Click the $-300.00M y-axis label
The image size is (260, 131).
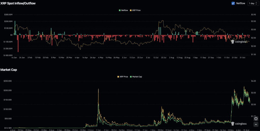click(8, 55)
